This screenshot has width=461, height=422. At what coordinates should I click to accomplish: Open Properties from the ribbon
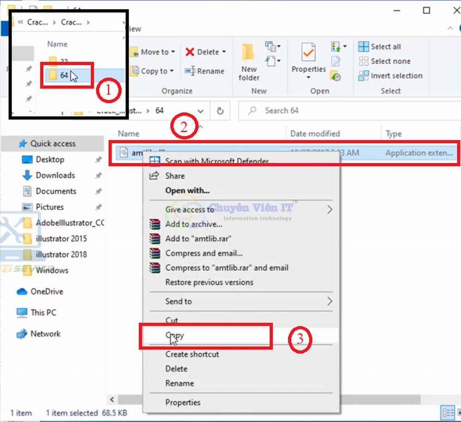click(x=308, y=59)
